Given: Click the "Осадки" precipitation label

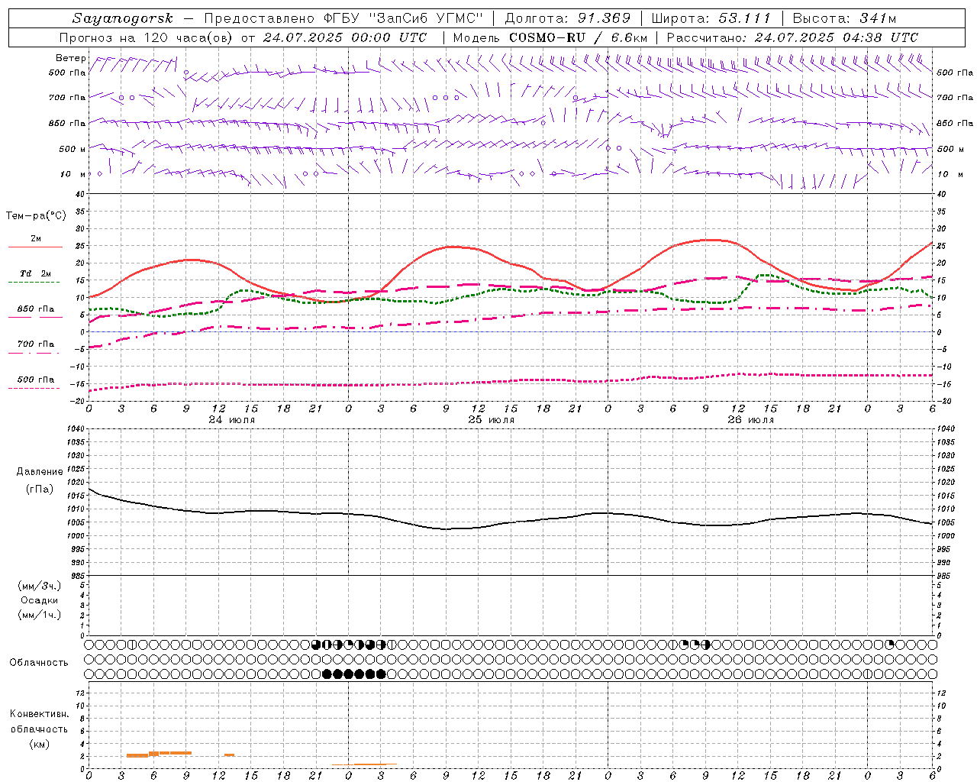Looking at the screenshot, I should [40, 600].
